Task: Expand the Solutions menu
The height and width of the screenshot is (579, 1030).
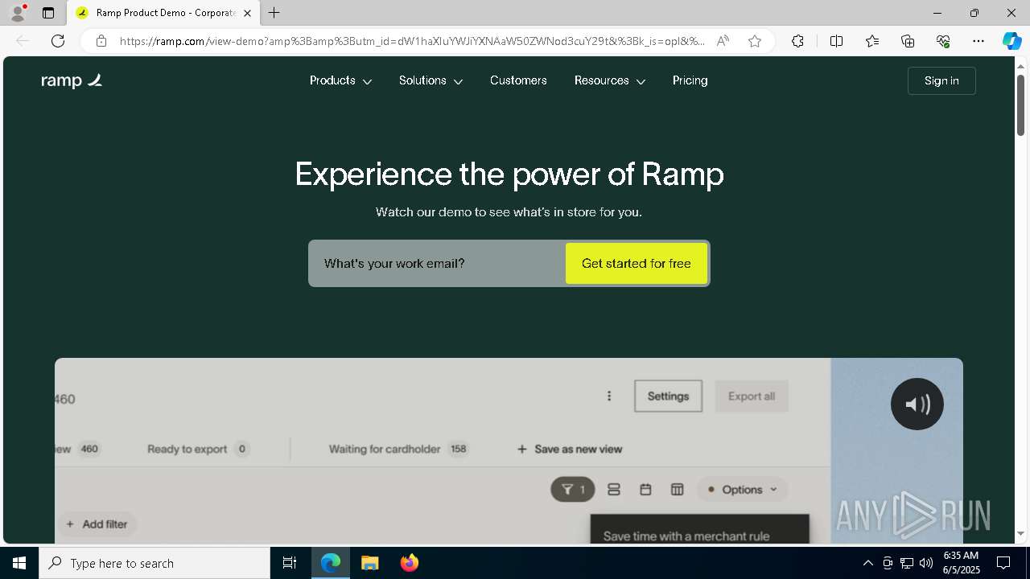Action: pos(431,80)
